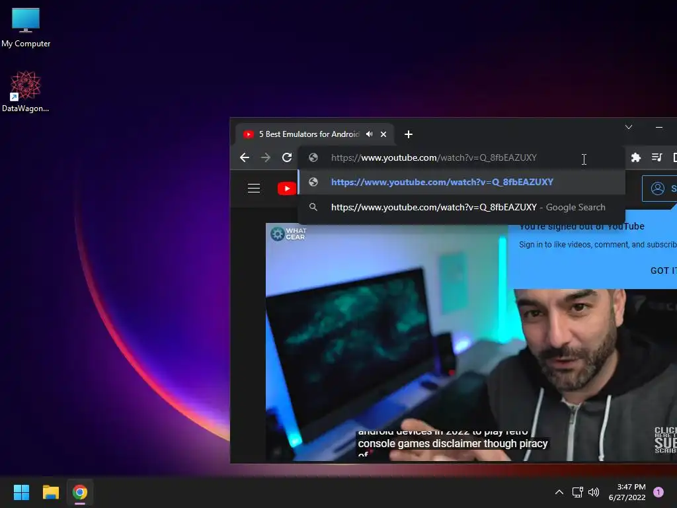Open the clock showing 3:47 PM
The image size is (677, 508).
[627, 492]
